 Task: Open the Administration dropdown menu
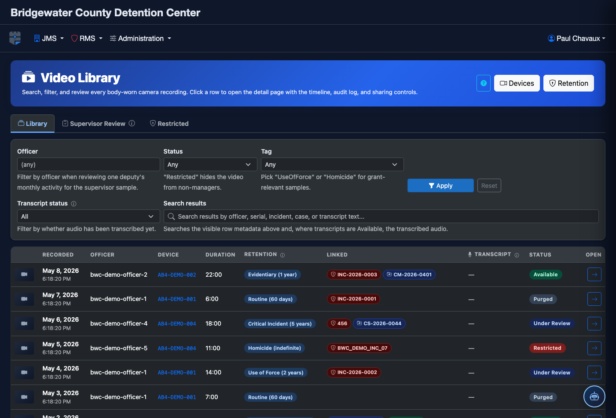[140, 38]
